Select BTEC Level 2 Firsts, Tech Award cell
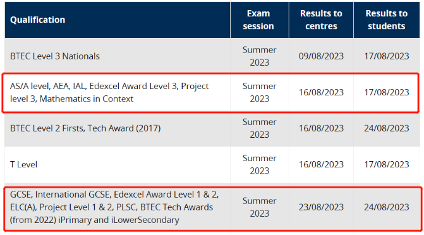Viewport: 424px width, 235px height. click(118, 128)
